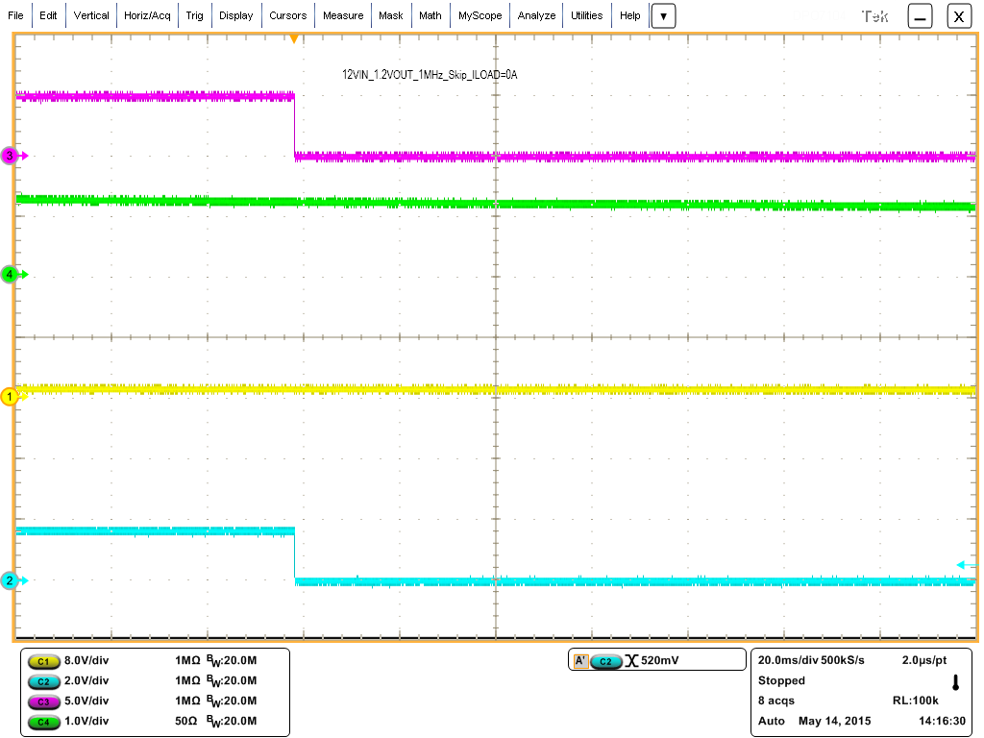Open the menu bar overflow arrow next to Help

point(663,15)
